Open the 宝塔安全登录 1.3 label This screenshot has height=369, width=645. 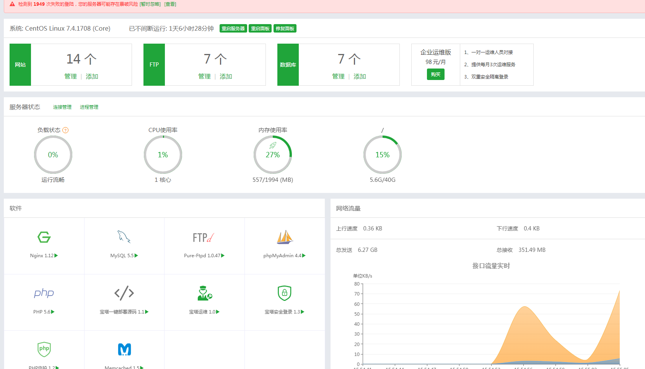point(282,312)
